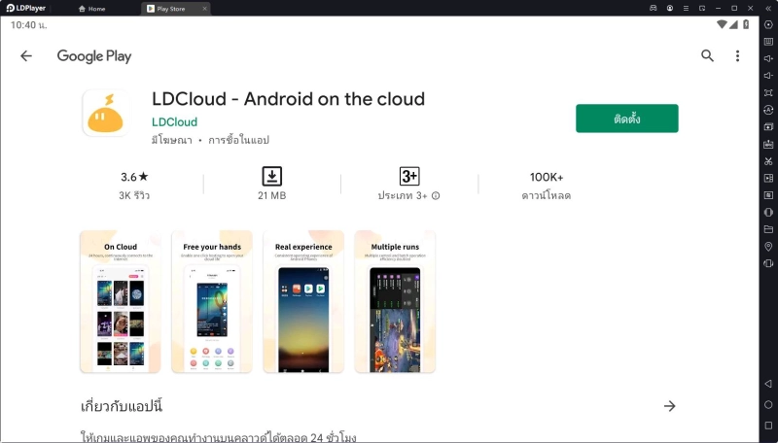Click the auto-sync circular A icon
The image size is (778, 443).
point(768,110)
